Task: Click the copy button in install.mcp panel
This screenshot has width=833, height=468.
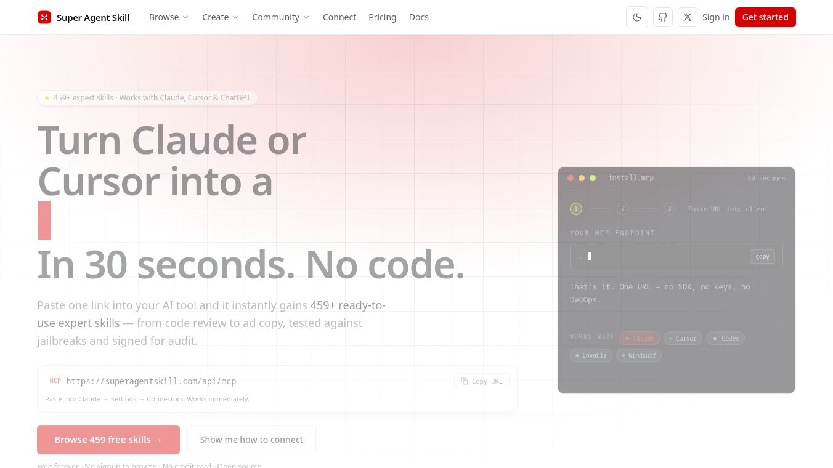Action: click(x=762, y=257)
